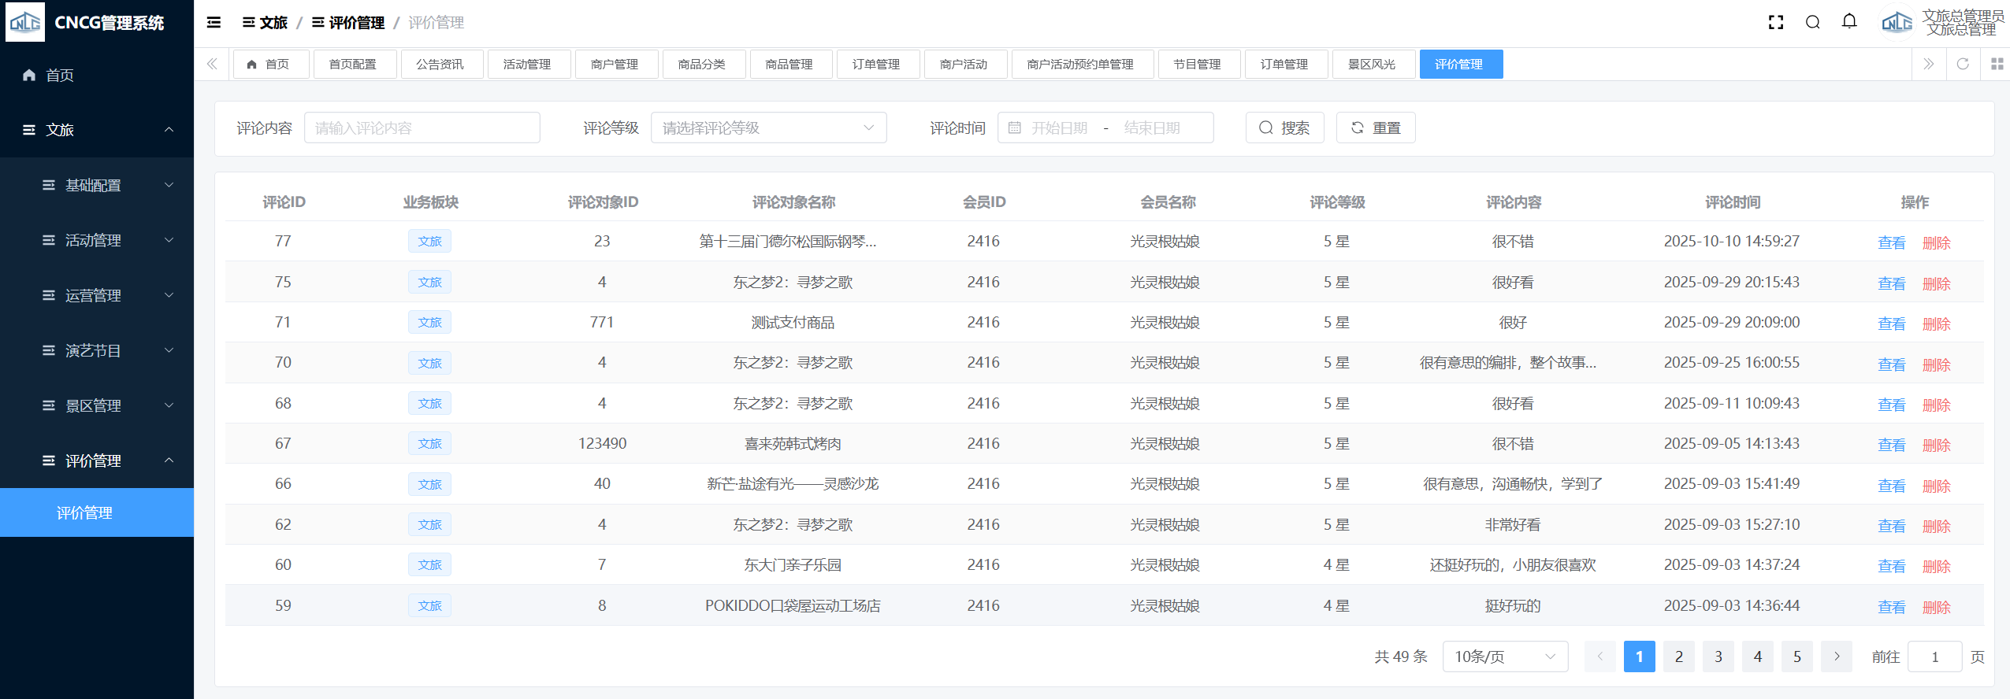This screenshot has height=699, width=2010.
Task: Click the 重置 button
Action: 1376,128
